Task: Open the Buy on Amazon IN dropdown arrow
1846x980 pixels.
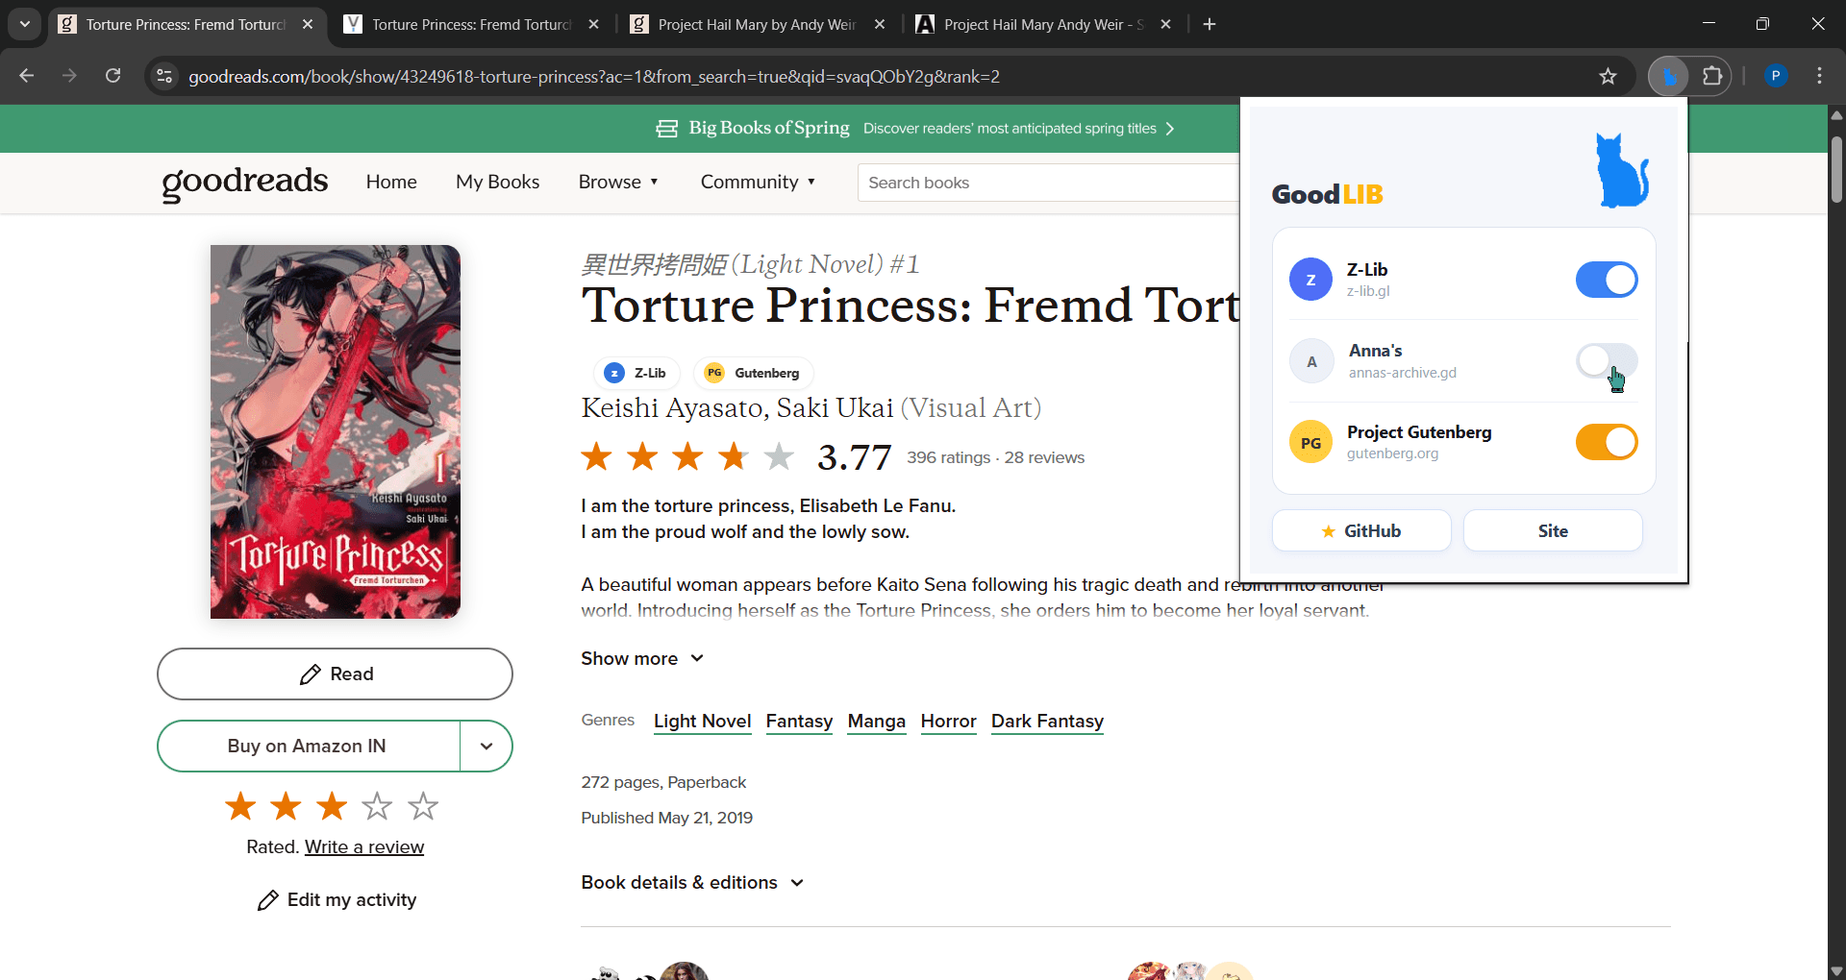Action: pyautogui.click(x=486, y=746)
